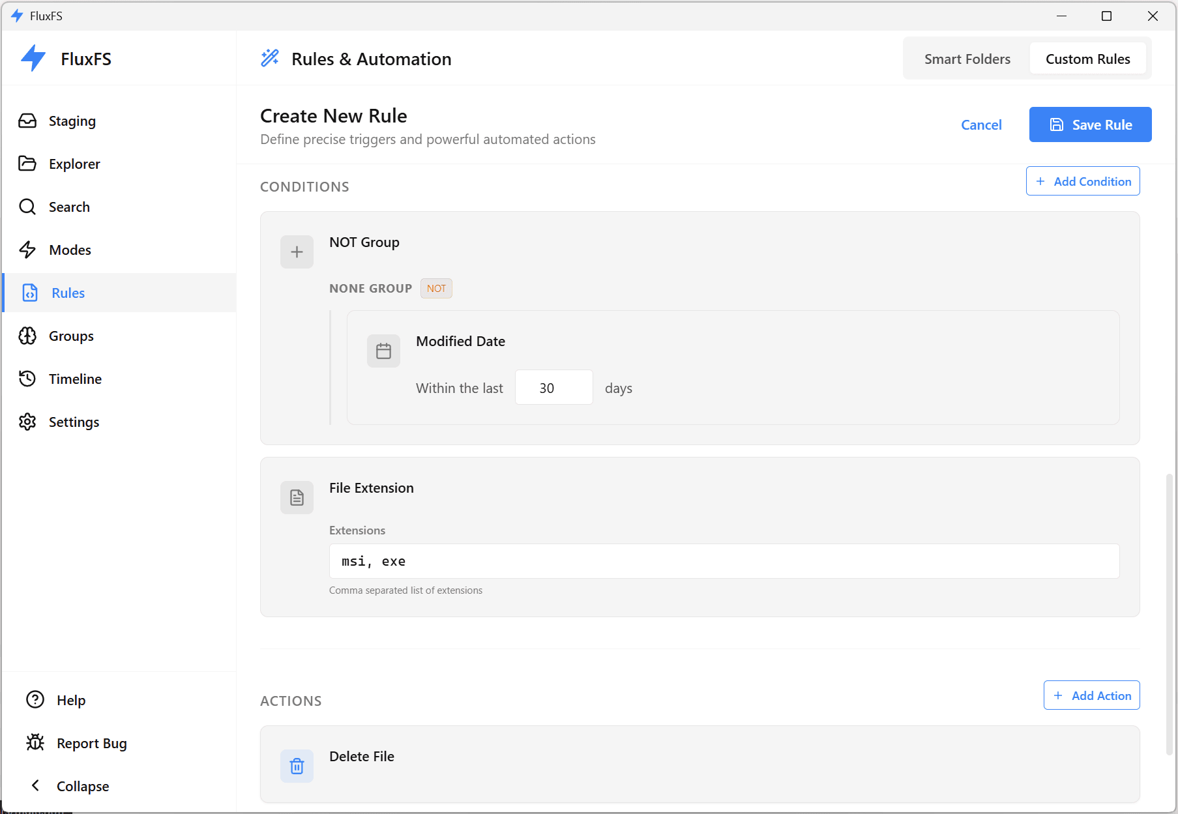The width and height of the screenshot is (1178, 814).
Task: Open the Modes section
Action: (69, 250)
